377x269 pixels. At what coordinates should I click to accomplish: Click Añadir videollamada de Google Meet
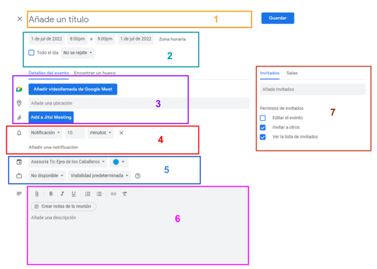click(73, 89)
